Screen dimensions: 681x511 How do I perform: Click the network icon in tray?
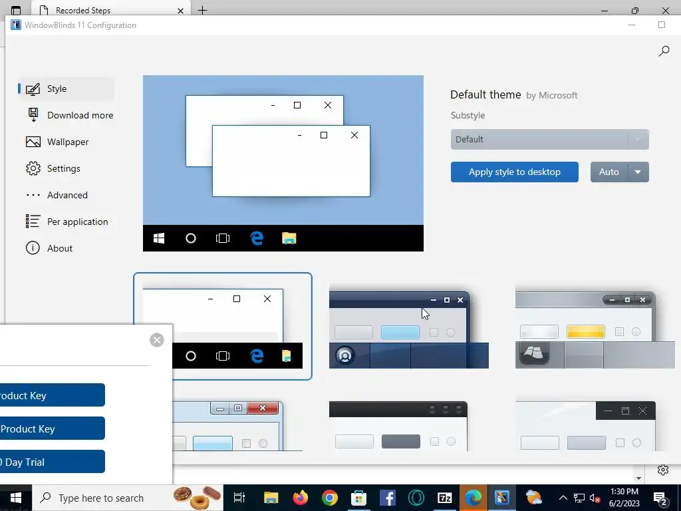[x=579, y=498]
